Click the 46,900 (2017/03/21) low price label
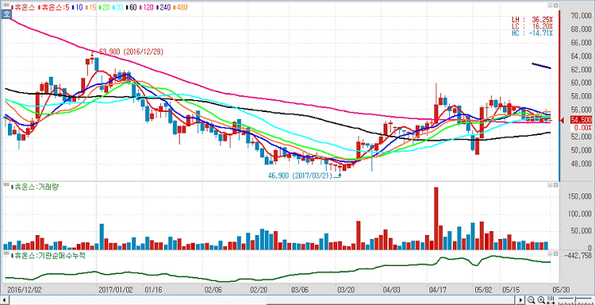The height and width of the screenshot is (305, 595). [300, 176]
